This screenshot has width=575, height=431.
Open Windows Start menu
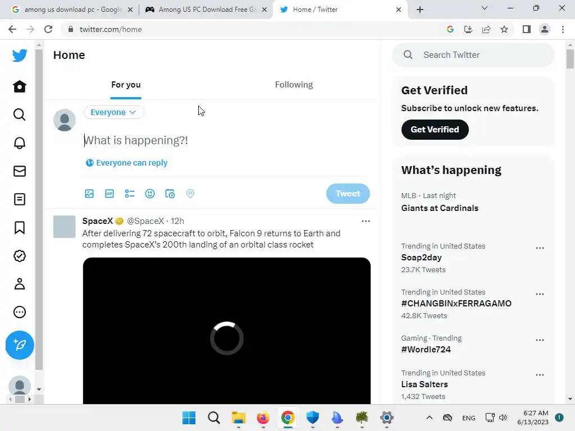[x=189, y=418]
